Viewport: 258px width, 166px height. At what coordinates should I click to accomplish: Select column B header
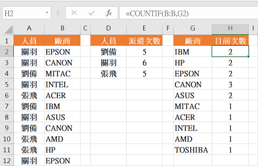click(62, 29)
